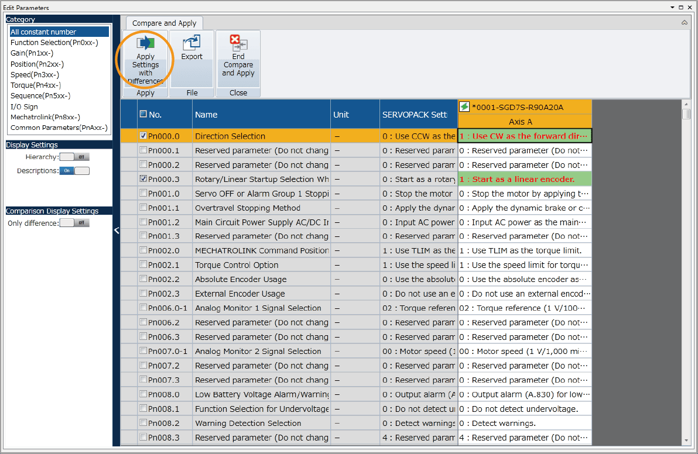Collapse the left side panel arrow
This screenshot has width=698, height=454.
click(116, 231)
